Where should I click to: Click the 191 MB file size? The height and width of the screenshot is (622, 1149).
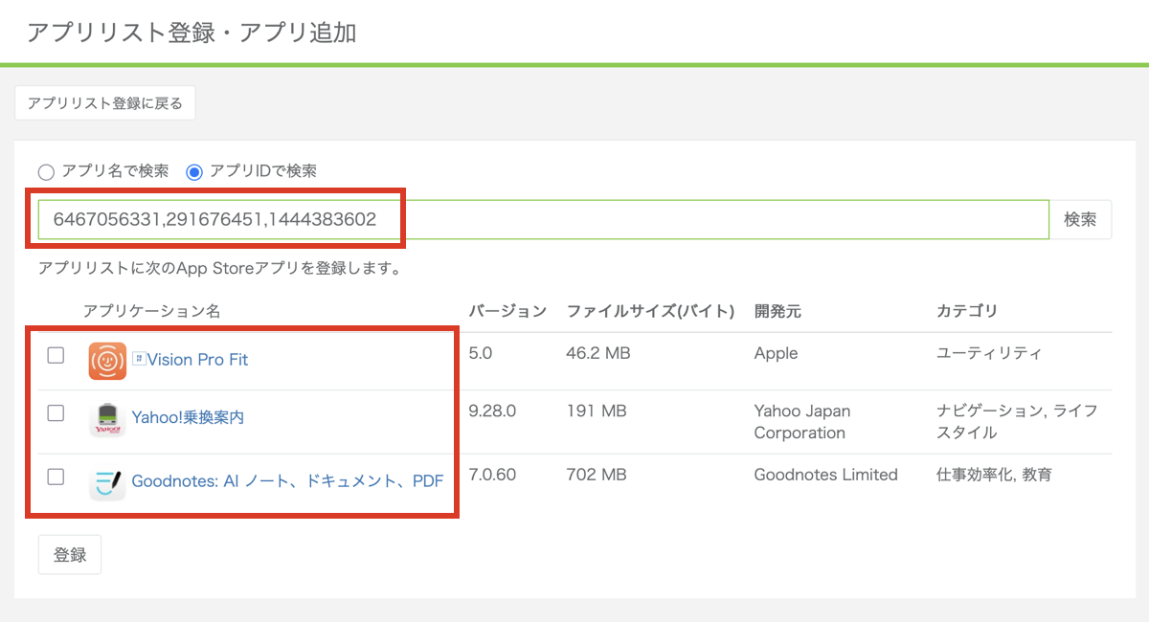(597, 411)
